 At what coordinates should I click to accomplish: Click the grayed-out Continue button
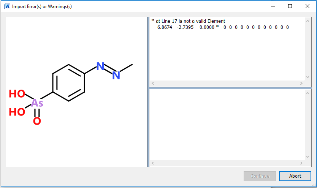tap(260, 176)
